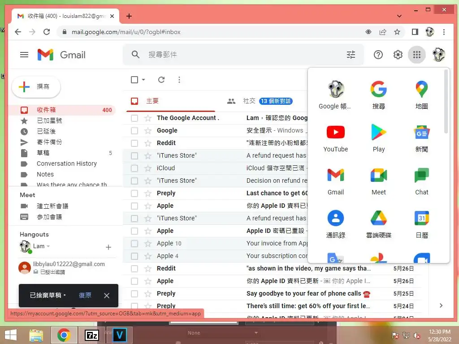The image size is (459, 344).
Task: Reload the page in Chrome
Action: [47, 32]
